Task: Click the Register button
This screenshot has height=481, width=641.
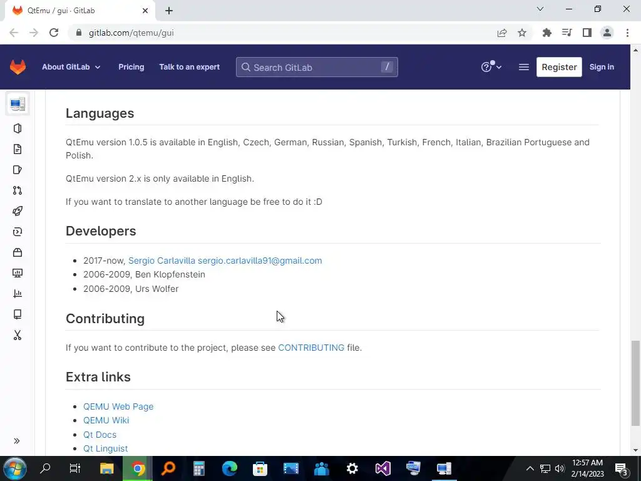Action: (x=559, y=67)
